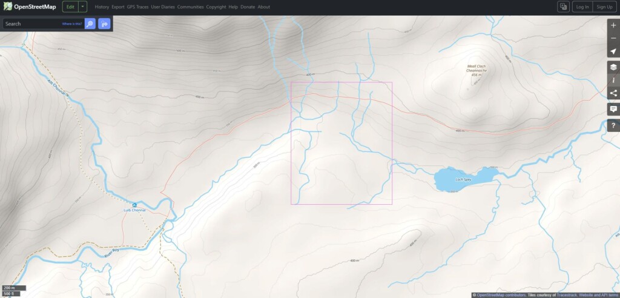Open the Communities menu item
This screenshot has width=620, height=298.
point(190,7)
